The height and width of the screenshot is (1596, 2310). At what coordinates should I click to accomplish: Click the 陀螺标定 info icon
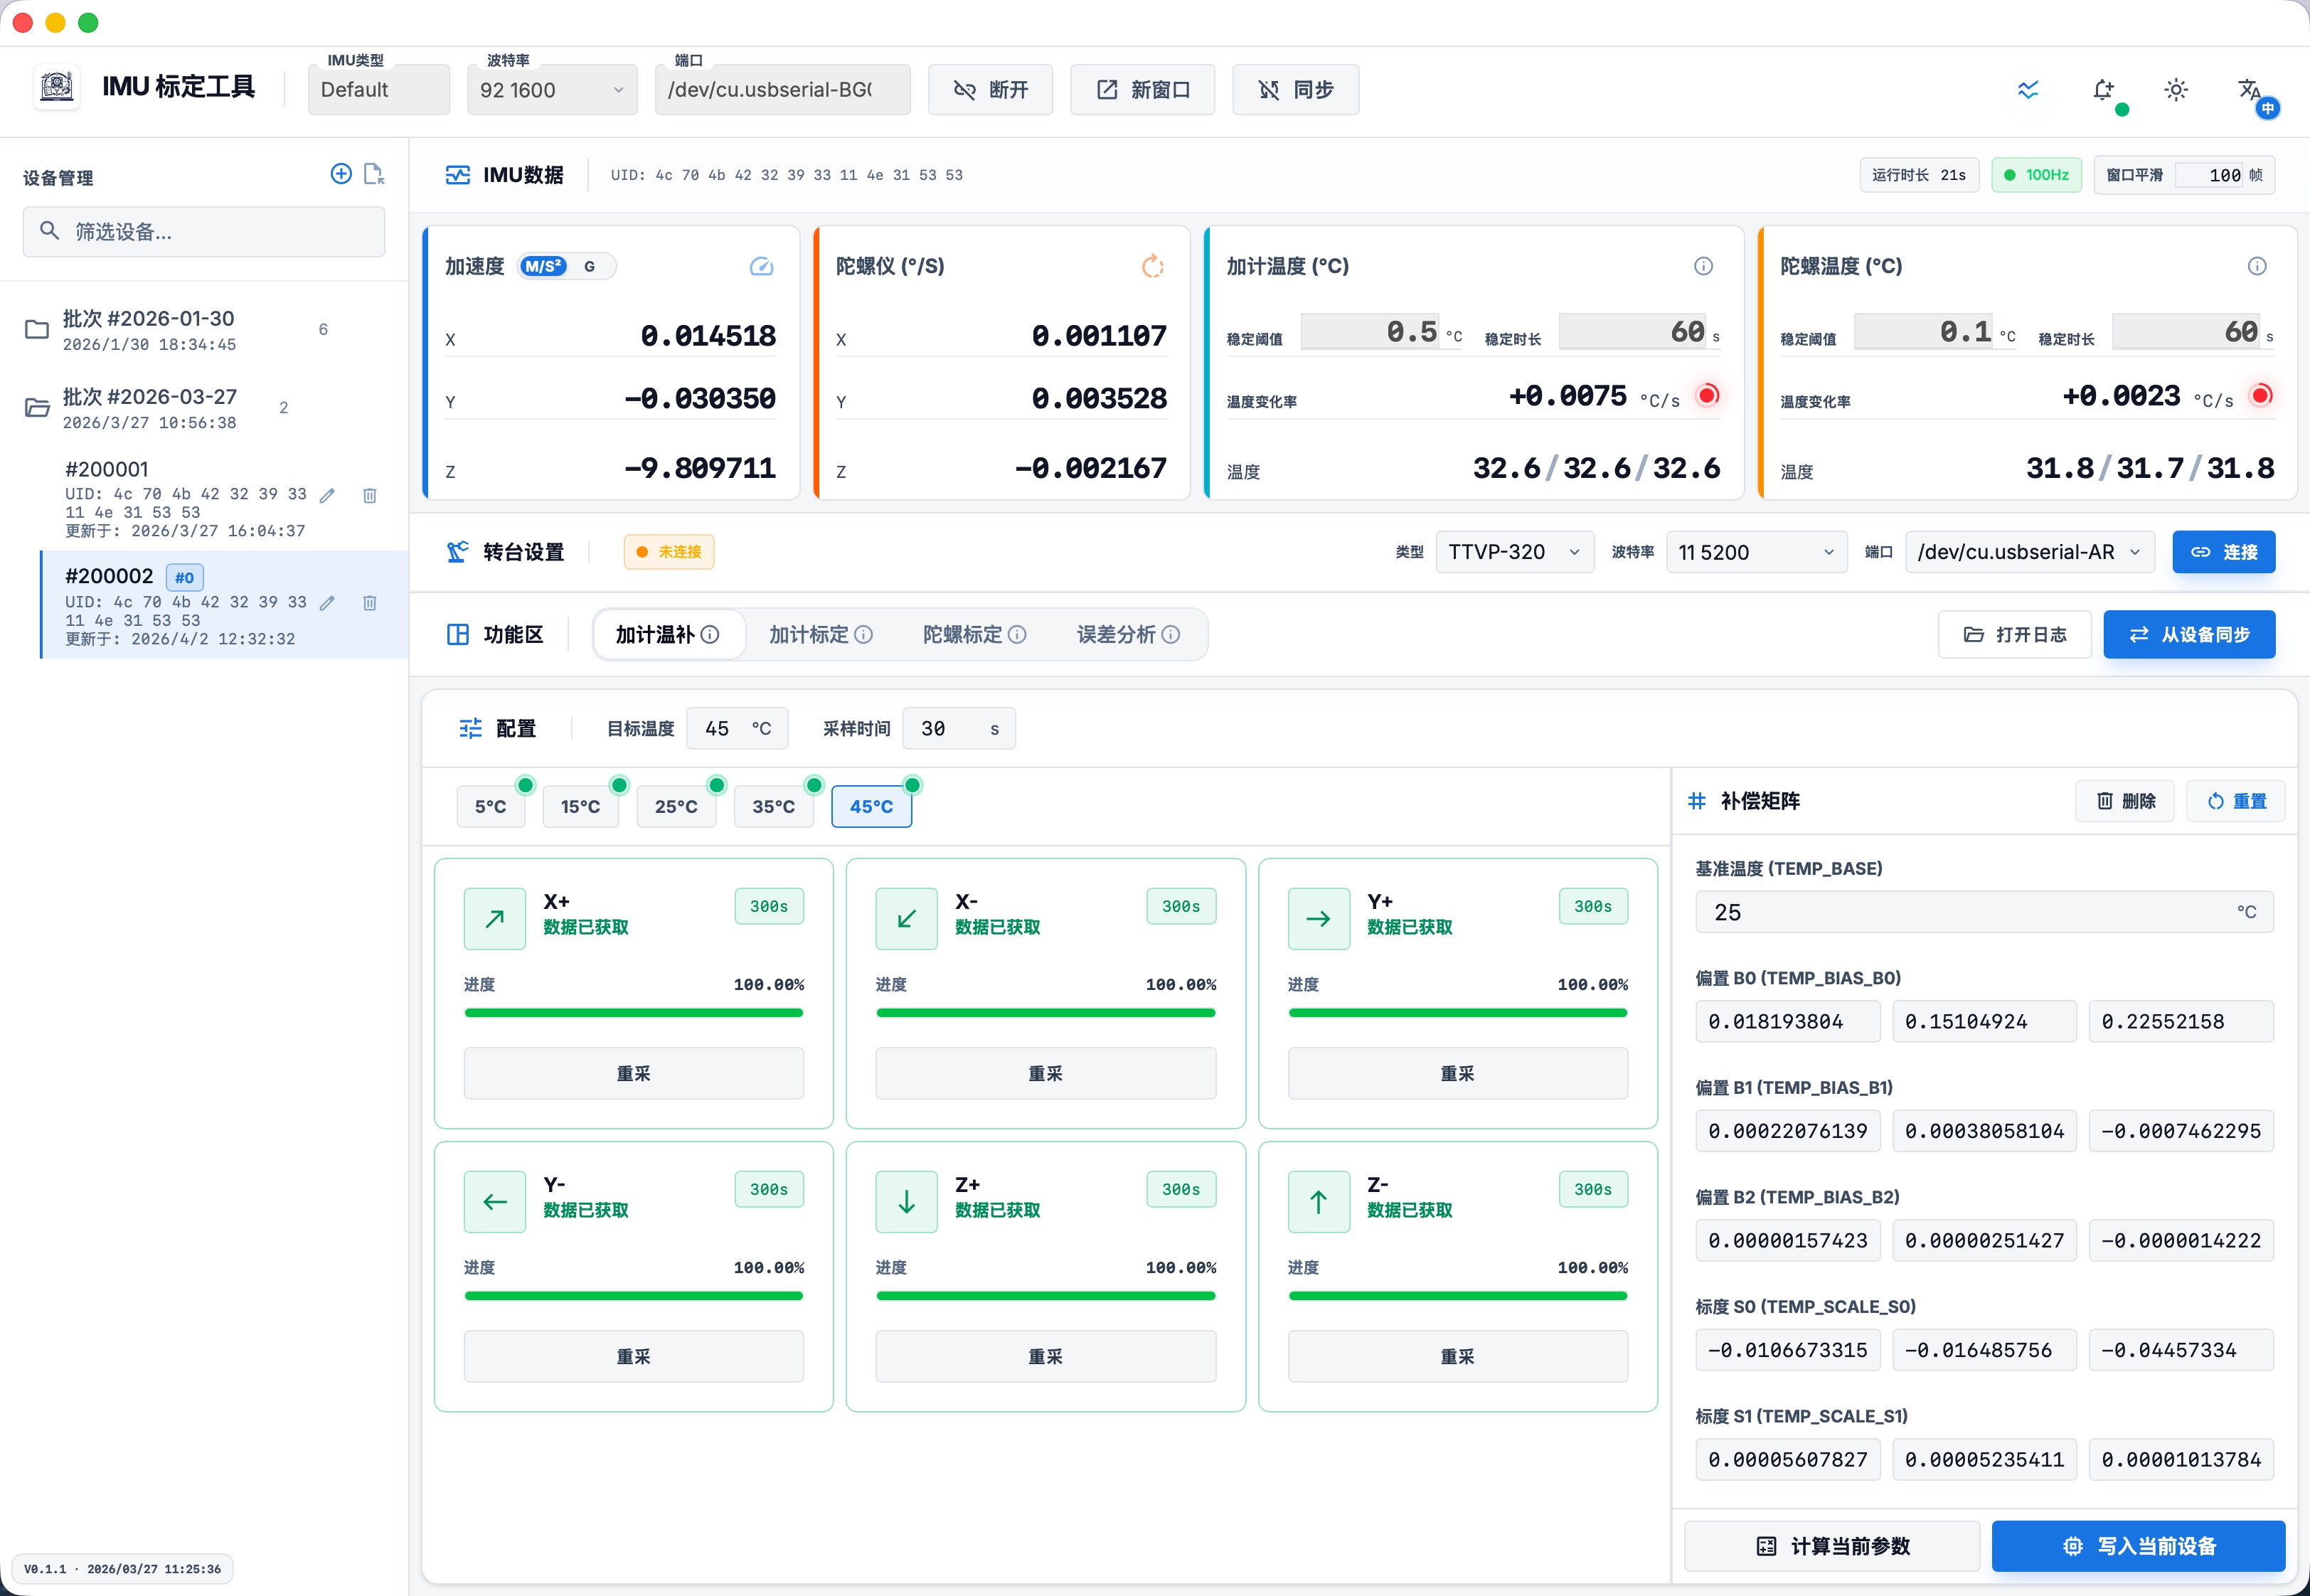coord(1017,635)
